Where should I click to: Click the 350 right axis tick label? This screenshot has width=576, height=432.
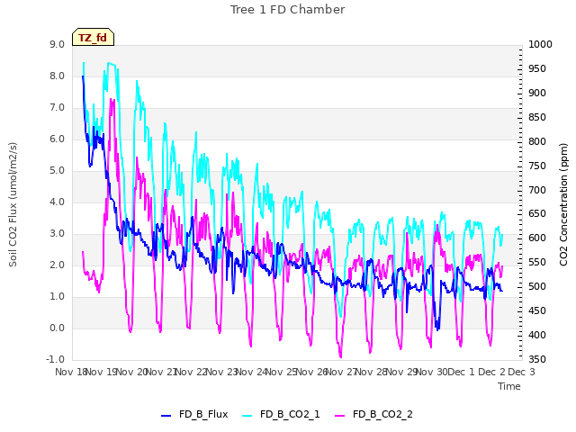point(537,359)
